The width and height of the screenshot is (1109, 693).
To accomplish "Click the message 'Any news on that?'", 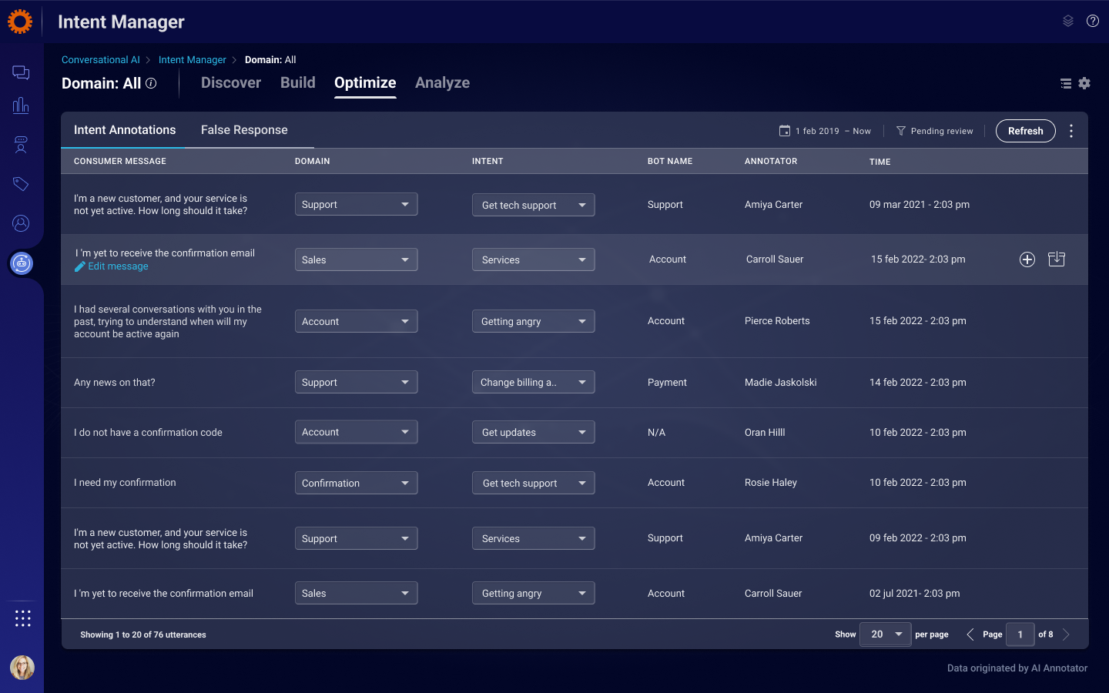I will pos(115,383).
